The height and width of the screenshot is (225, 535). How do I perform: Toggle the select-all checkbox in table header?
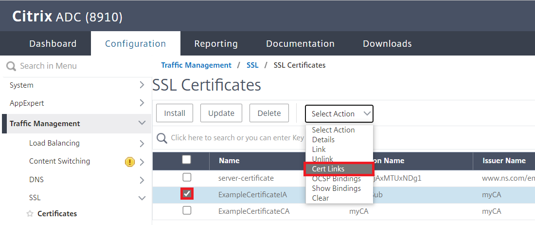(x=187, y=159)
